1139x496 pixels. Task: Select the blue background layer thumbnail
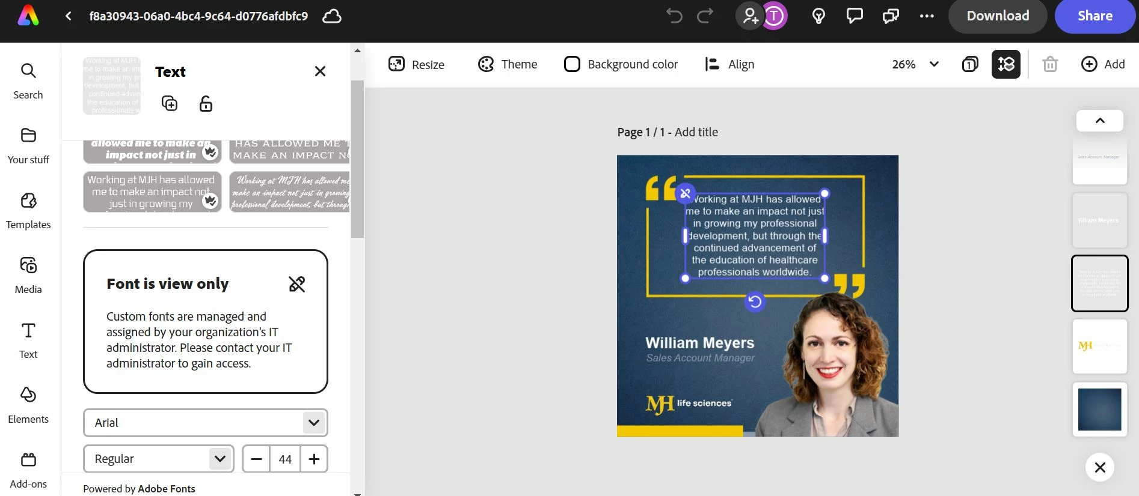1100,410
